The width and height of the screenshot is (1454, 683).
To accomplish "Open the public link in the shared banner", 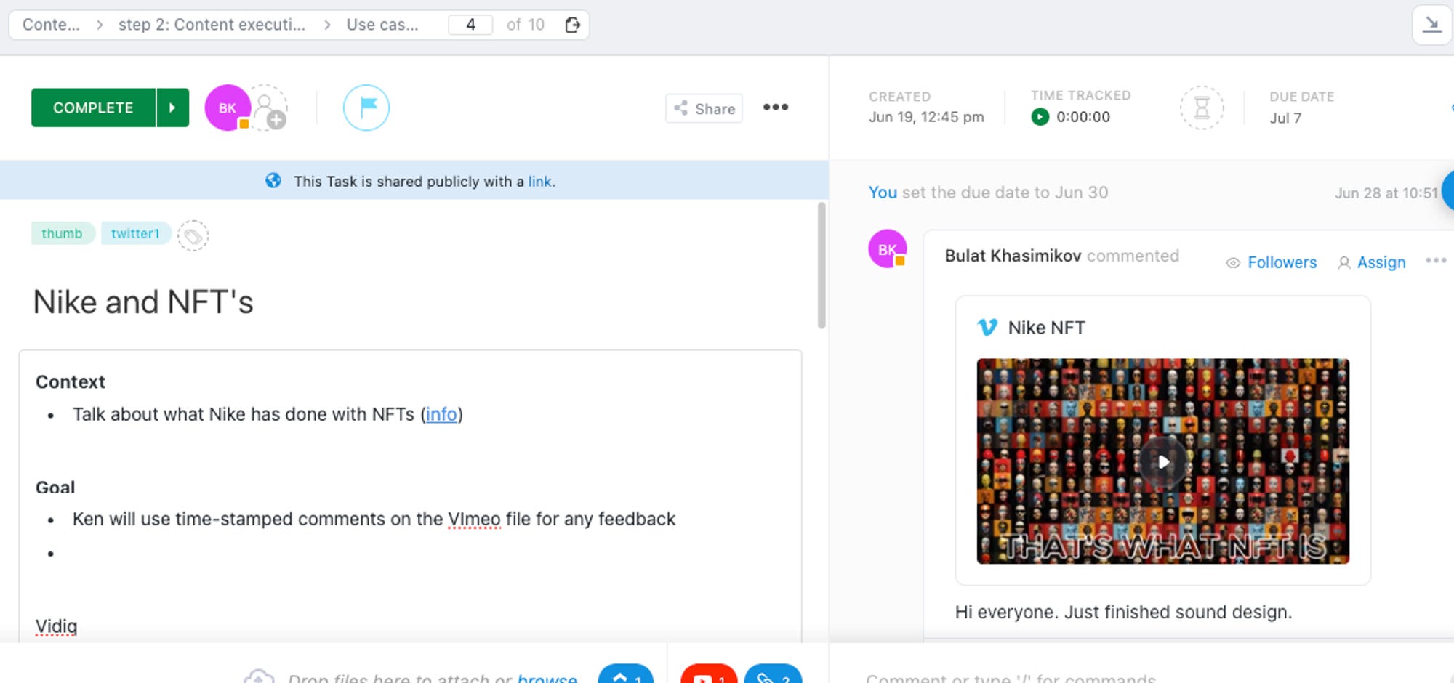I will coord(539,181).
